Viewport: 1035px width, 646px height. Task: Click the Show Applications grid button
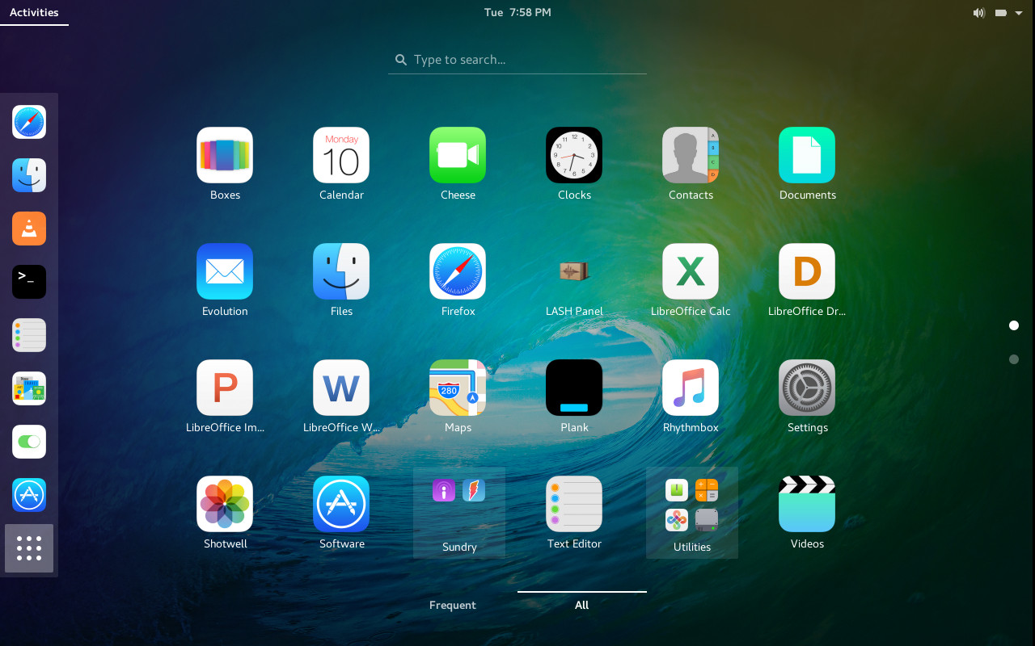[29, 548]
